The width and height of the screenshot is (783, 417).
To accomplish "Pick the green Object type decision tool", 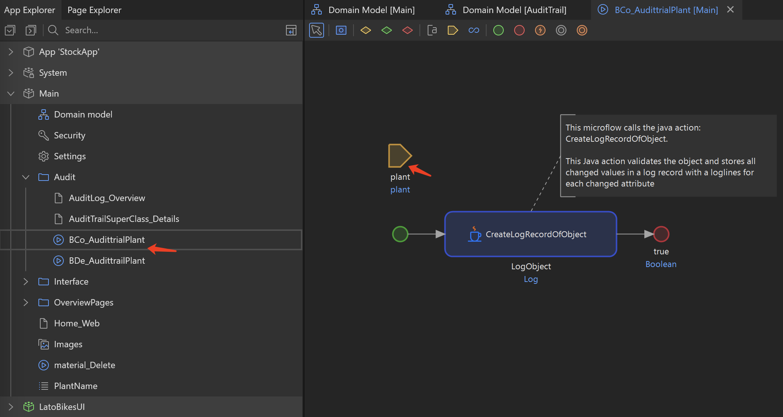I will [387, 30].
